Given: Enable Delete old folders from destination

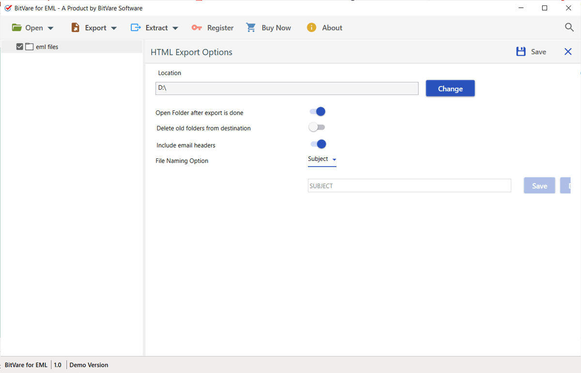Looking at the screenshot, I should (317, 127).
